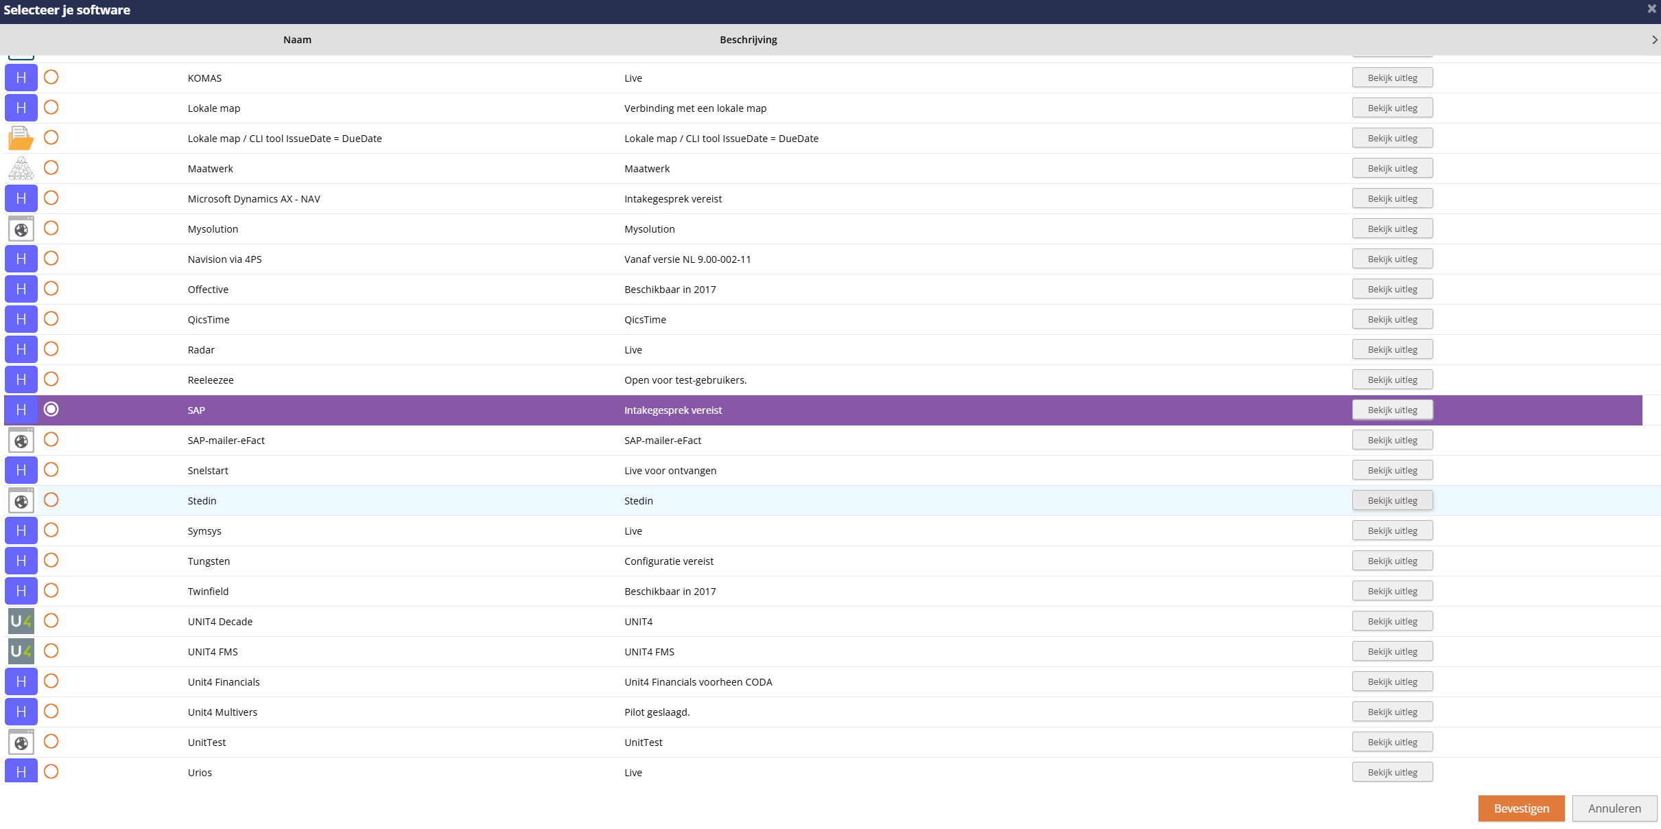The image size is (1661, 829).
Task: Click the globe icon beside UnitTest
Action: pos(21,742)
